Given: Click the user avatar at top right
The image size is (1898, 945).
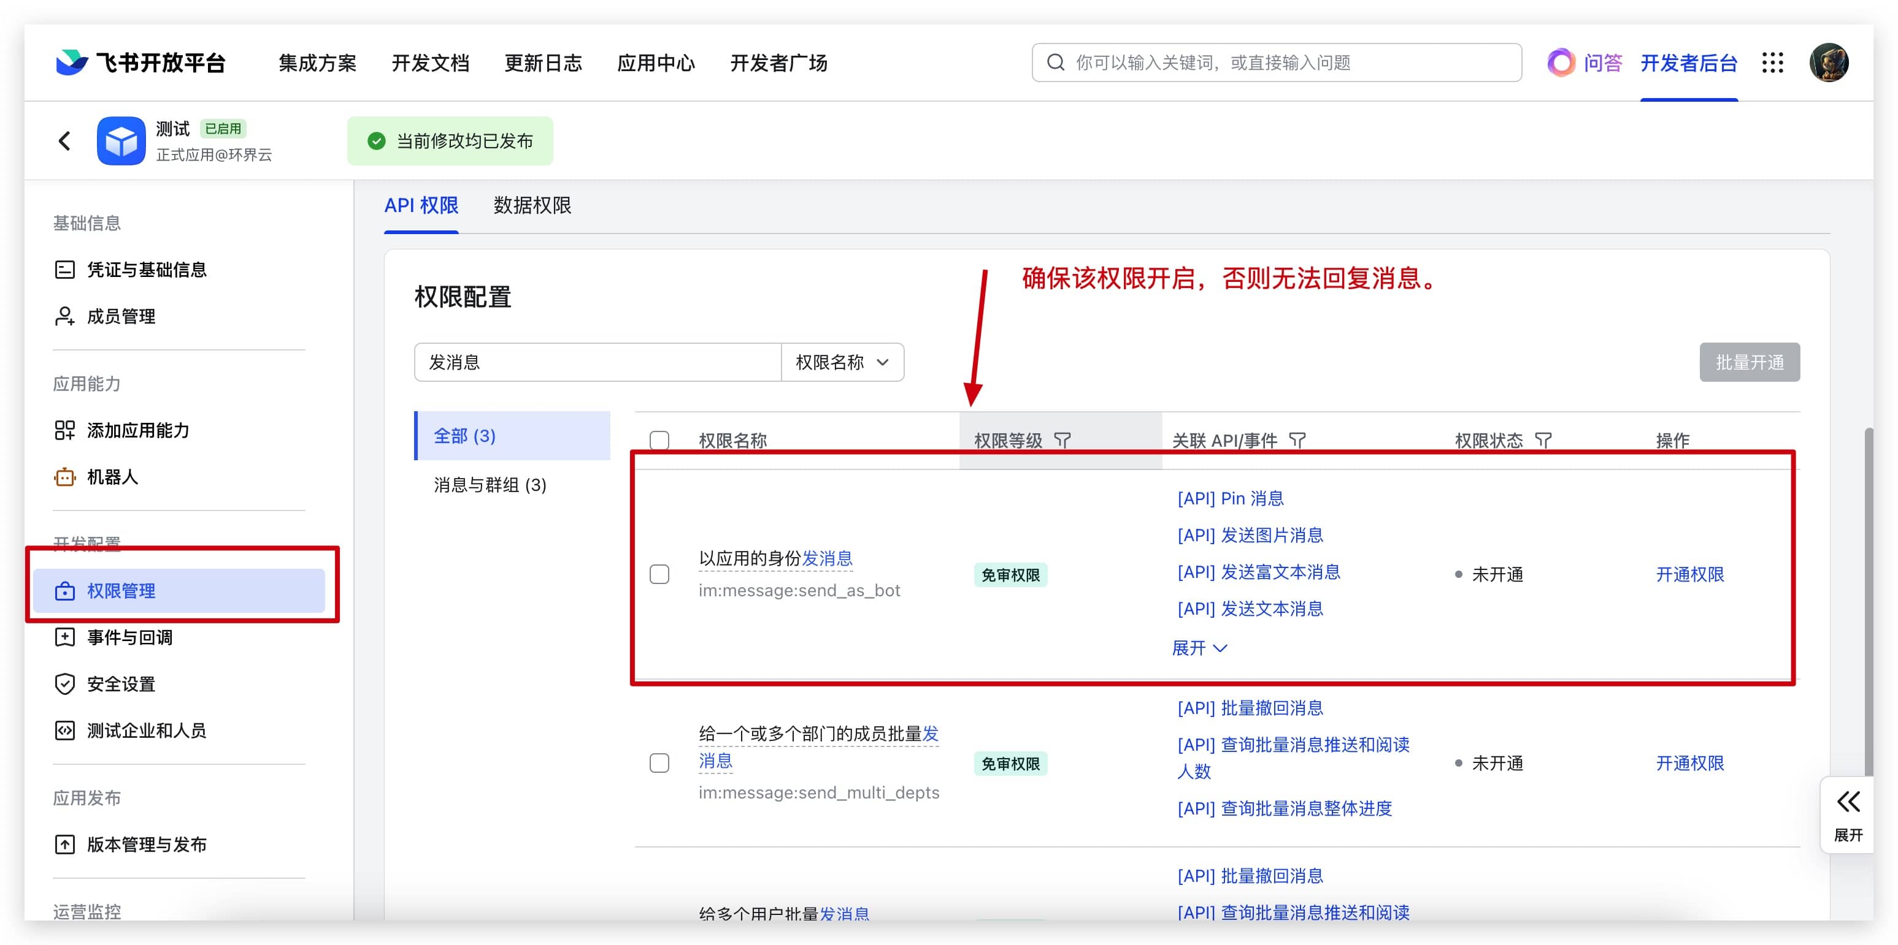Looking at the screenshot, I should [x=1828, y=63].
